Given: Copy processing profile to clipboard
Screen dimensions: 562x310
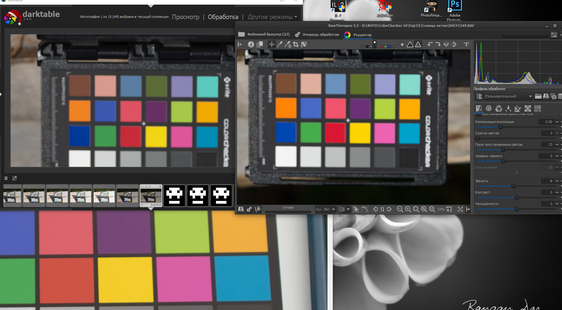Looking at the screenshot, I should click(x=553, y=96).
